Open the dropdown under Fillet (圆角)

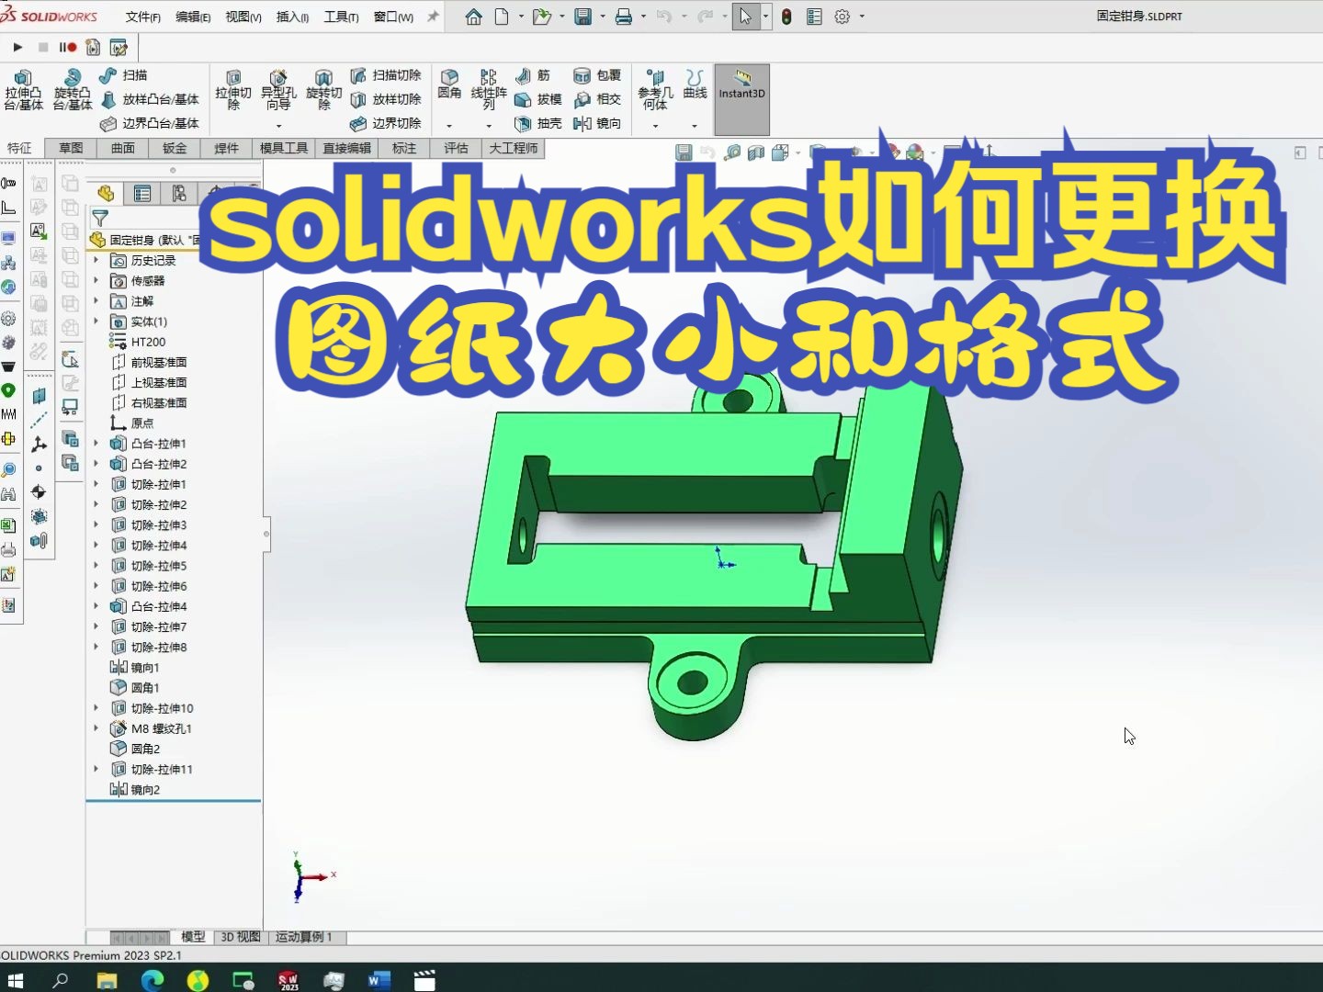(x=449, y=126)
